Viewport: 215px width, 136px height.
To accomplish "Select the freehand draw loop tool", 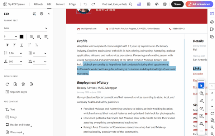I will (201, 108).
